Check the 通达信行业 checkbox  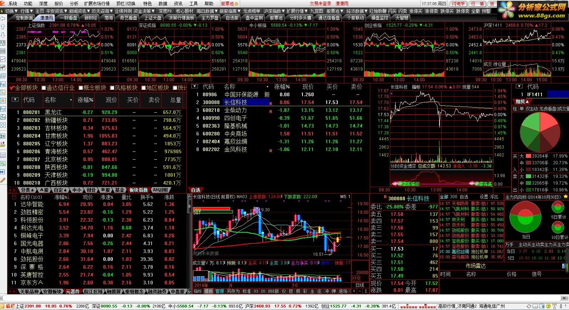point(44,88)
